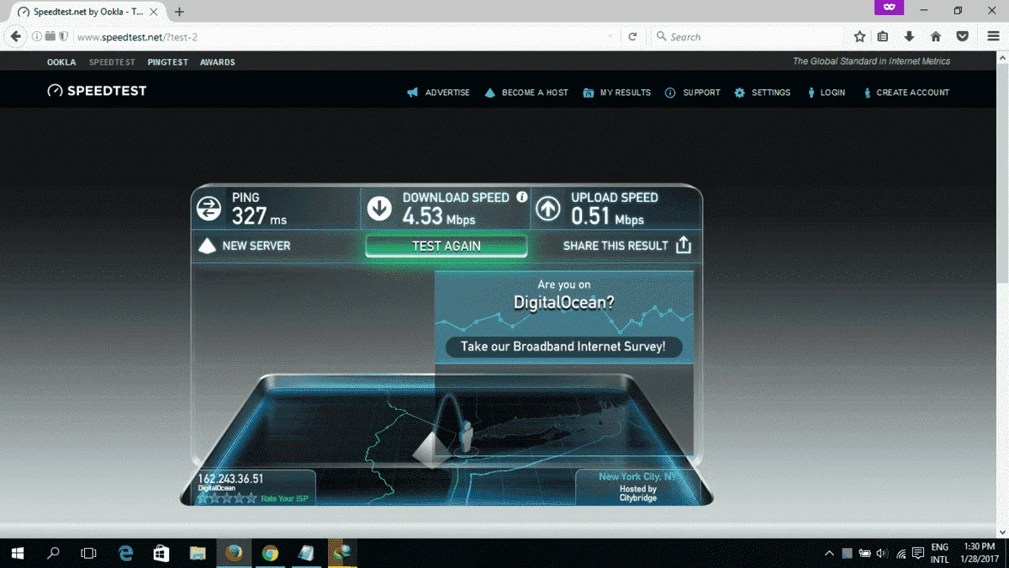Click the share result upload icon
The height and width of the screenshot is (568, 1009).
pyautogui.click(x=684, y=245)
